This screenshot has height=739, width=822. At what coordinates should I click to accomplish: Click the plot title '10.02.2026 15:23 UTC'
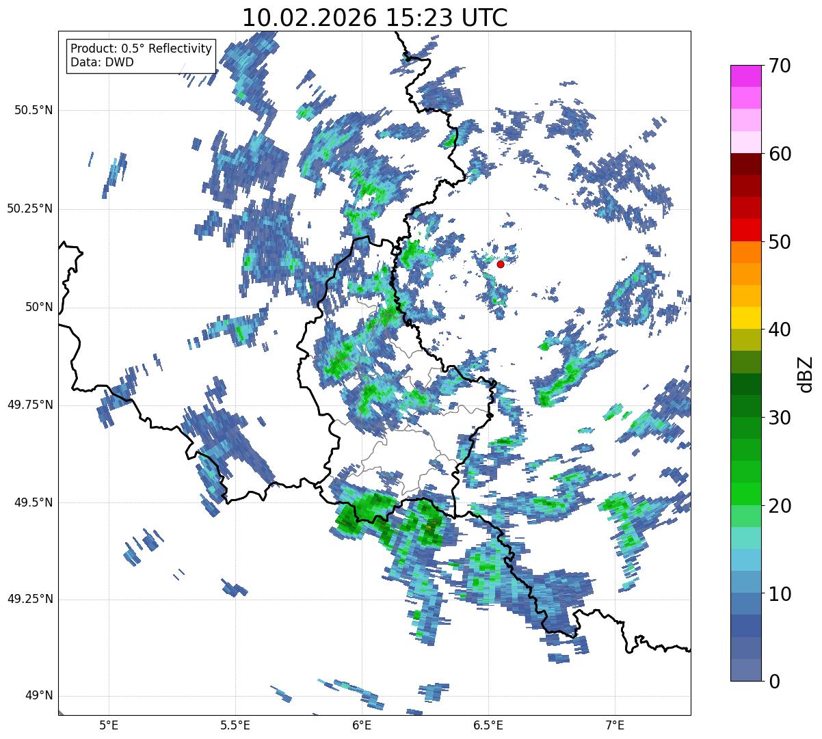(x=375, y=18)
